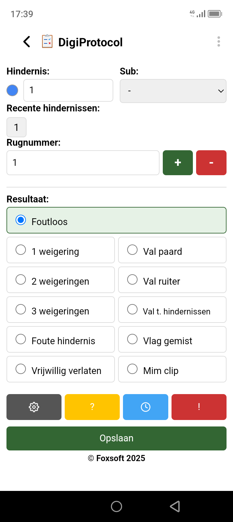Choose the Val ruiter result
The width and height of the screenshot is (233, 522).
(172, 280)
